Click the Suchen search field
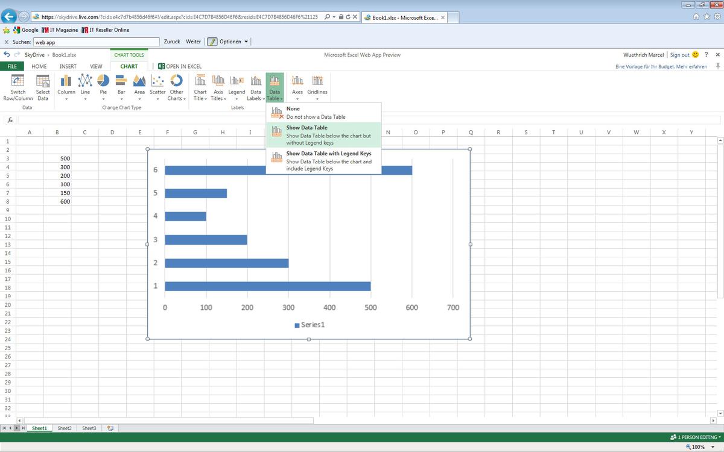The image size is (724, 452). [x=97, y=42]
